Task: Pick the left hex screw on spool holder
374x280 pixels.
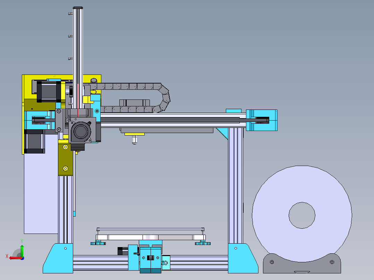Action: click(x=272, y=262)
